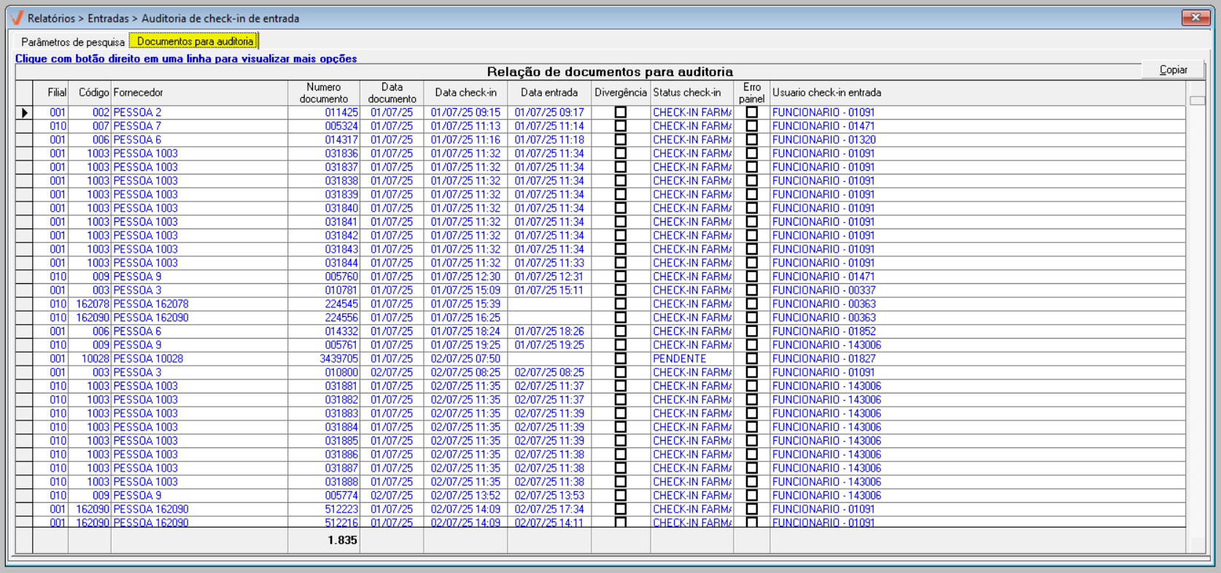Switch to Parâmetros de pesquisa tab
1221x573 pixels.
point(72,42)
